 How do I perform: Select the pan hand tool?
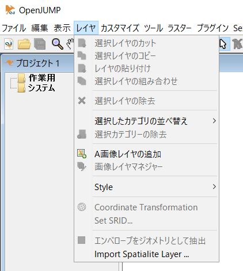click(x=70, y=43)
